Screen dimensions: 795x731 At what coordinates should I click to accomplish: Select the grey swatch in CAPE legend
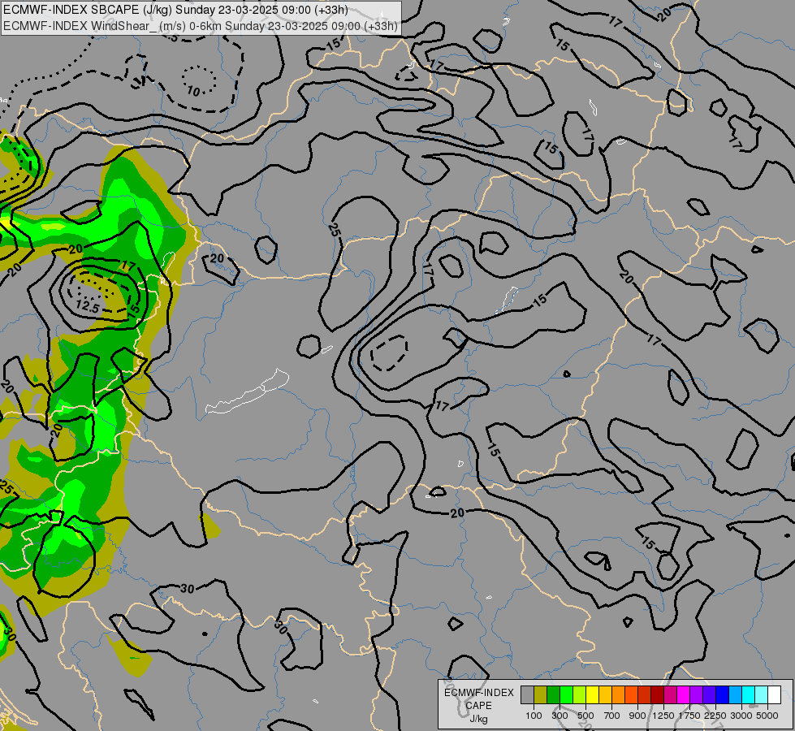(527, 694)
